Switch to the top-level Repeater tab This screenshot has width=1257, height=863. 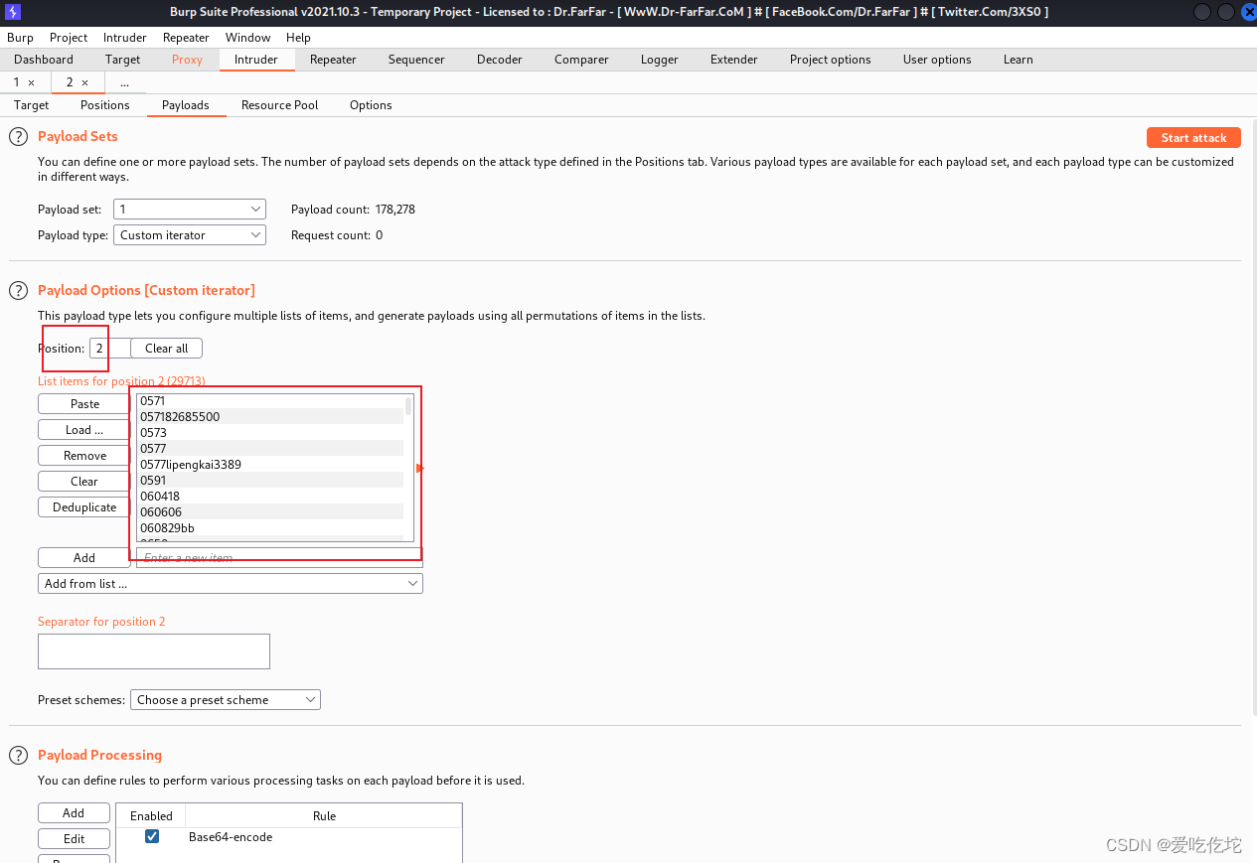pos(333,60)
